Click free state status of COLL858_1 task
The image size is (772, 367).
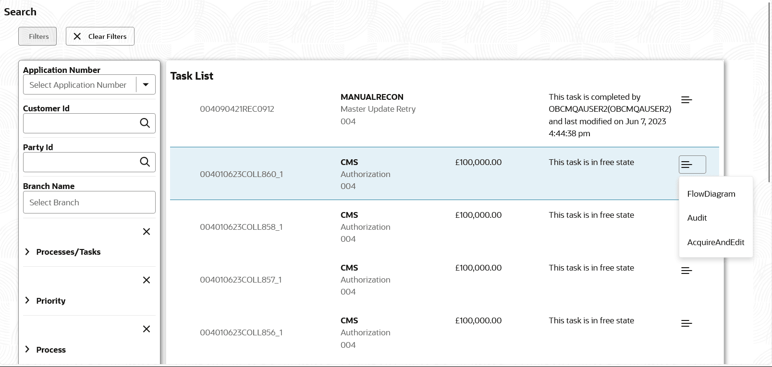pyautogui.click(x=591, y=215)
